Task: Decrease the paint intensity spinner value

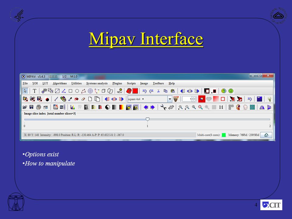Action: tap(194, 100)
